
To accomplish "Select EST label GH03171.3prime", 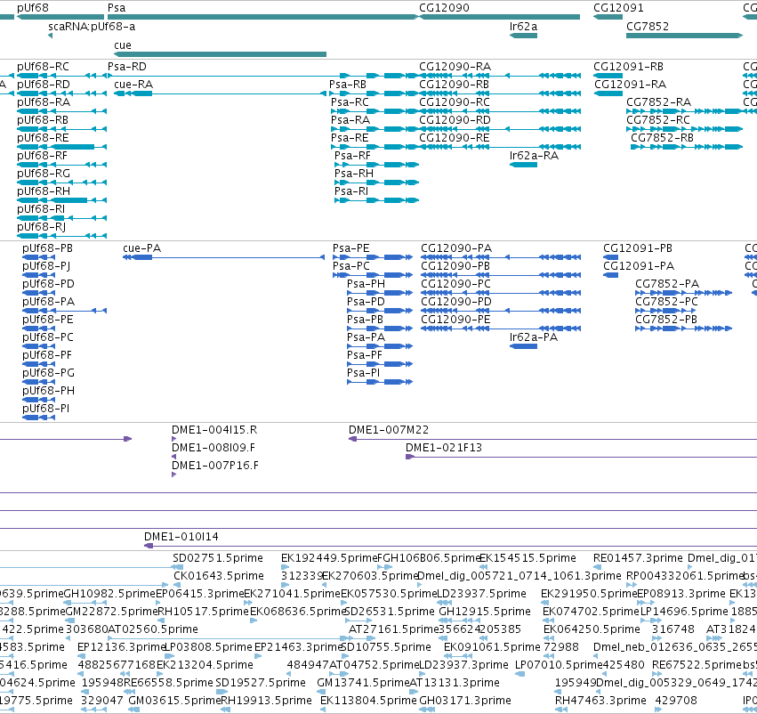I will (x=464, y=701).
